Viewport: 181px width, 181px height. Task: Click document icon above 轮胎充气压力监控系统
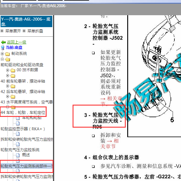point(18,144)
